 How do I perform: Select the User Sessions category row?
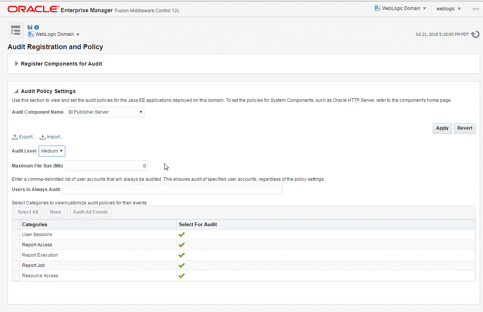(x=244, y=235)
